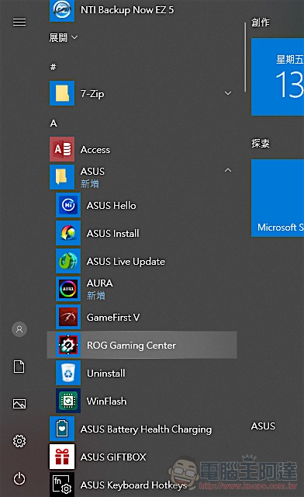This screenshot has height=497, width=304.
Task: Select the ASUS folder name text
Action: [92, 172]
